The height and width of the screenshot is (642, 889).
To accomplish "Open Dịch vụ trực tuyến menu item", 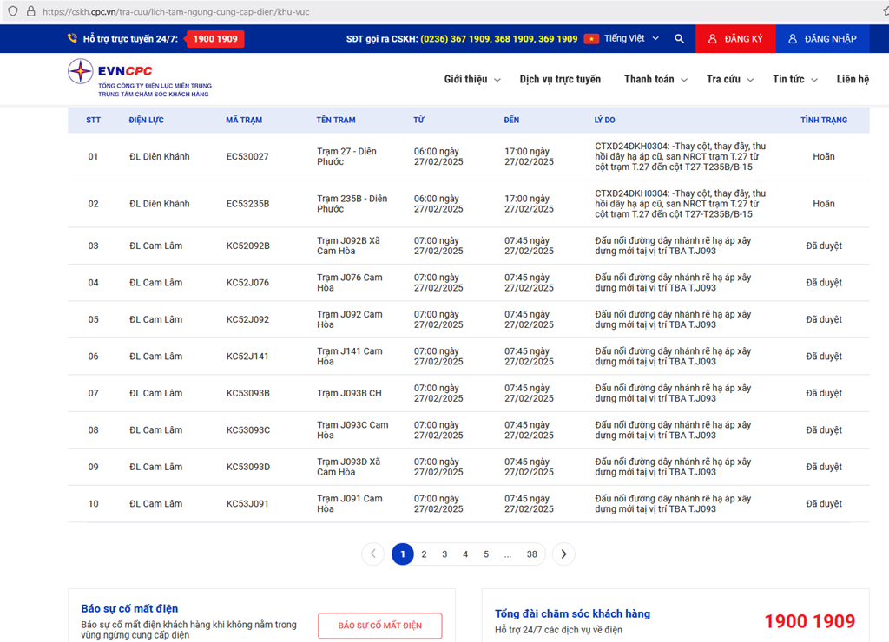I will pos(560,80).
